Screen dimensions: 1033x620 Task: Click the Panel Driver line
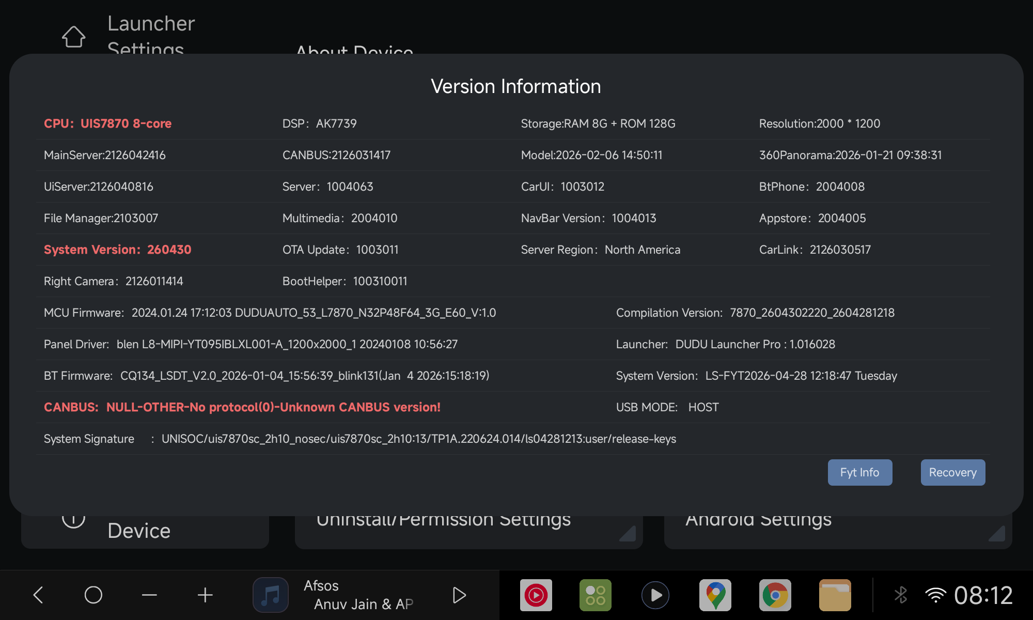pos(251,344)
